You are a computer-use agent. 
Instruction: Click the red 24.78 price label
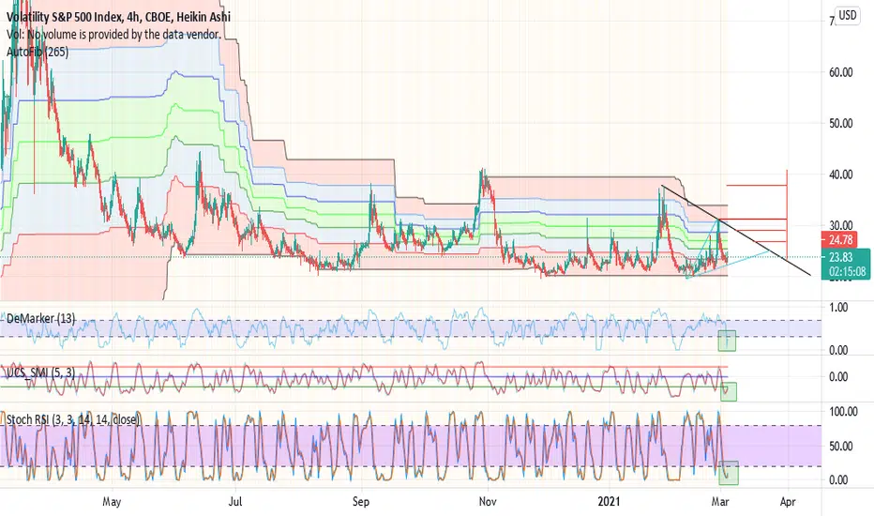coord(840,240)
